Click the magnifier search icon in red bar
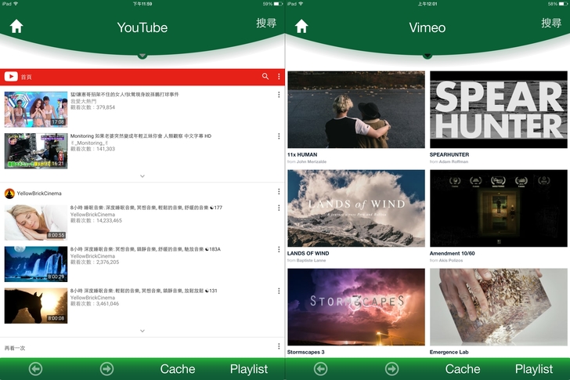The image size is (570, 380). [x=265, y=76]
